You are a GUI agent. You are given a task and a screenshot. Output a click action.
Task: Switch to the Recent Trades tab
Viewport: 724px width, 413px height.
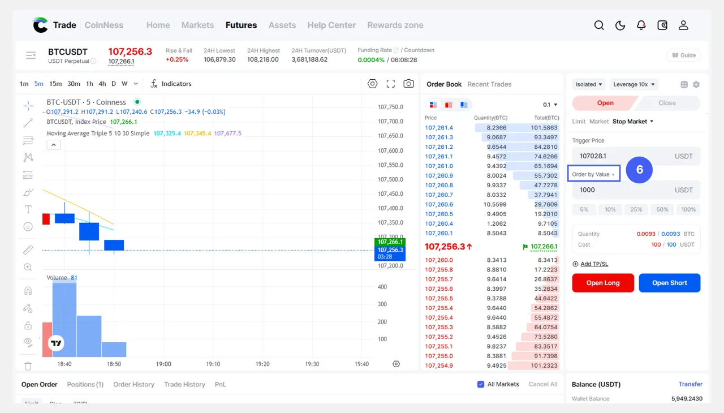(489, 84)
